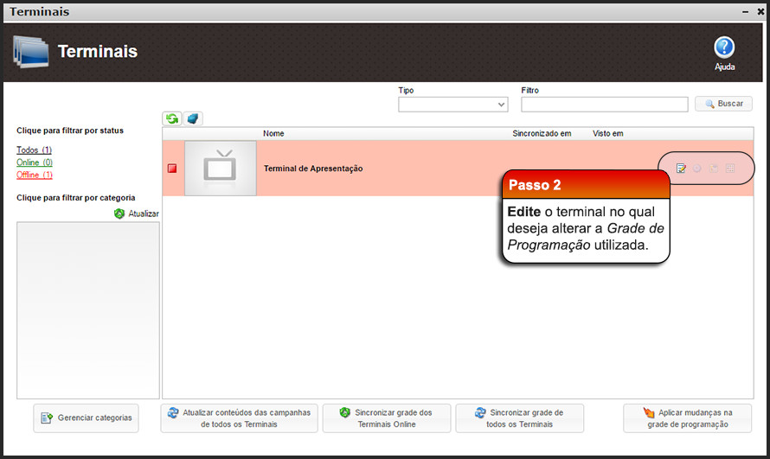Click the Nome column header
Viewport: 770px width, 459px height.
point(273,133)
